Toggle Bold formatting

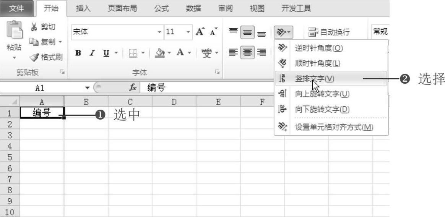pos(78,53)
